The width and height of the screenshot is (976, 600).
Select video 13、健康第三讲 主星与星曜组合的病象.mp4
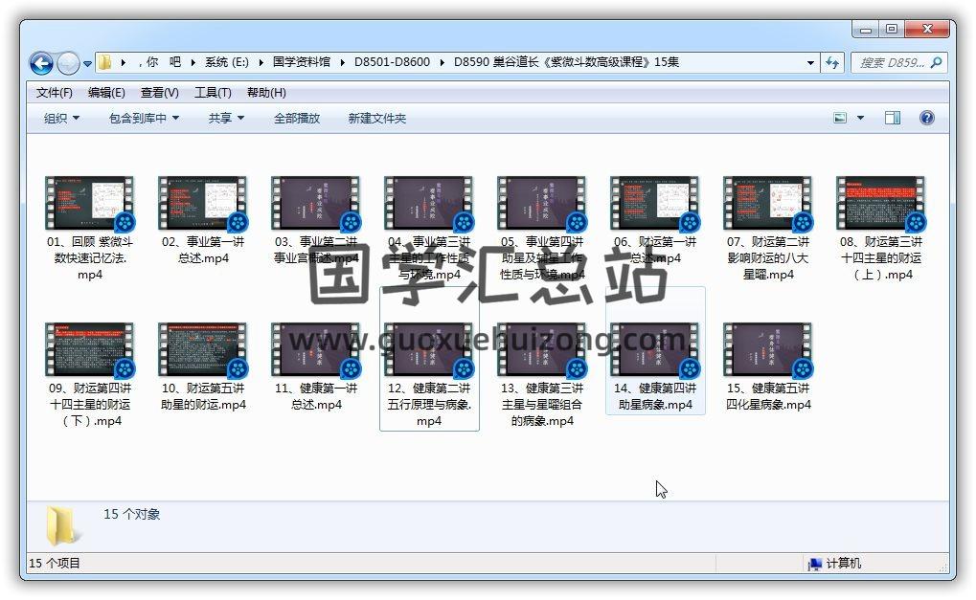point(542,375)
